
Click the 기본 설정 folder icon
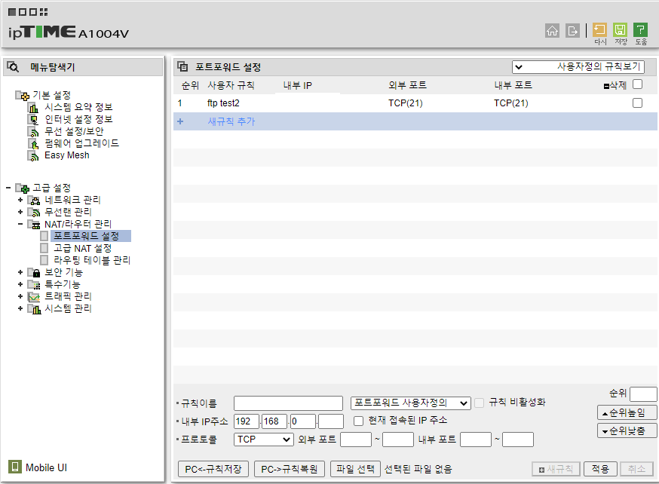point(23,96)
